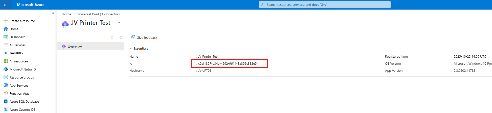
Task: Open Microsoft Entra ID
Action: (x=23, y=69)
